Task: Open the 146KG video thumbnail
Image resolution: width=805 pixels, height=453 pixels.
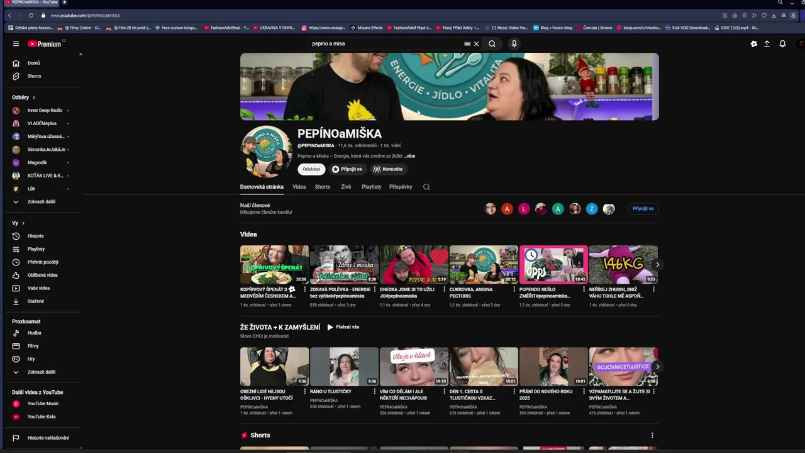Action: (623, 265)
